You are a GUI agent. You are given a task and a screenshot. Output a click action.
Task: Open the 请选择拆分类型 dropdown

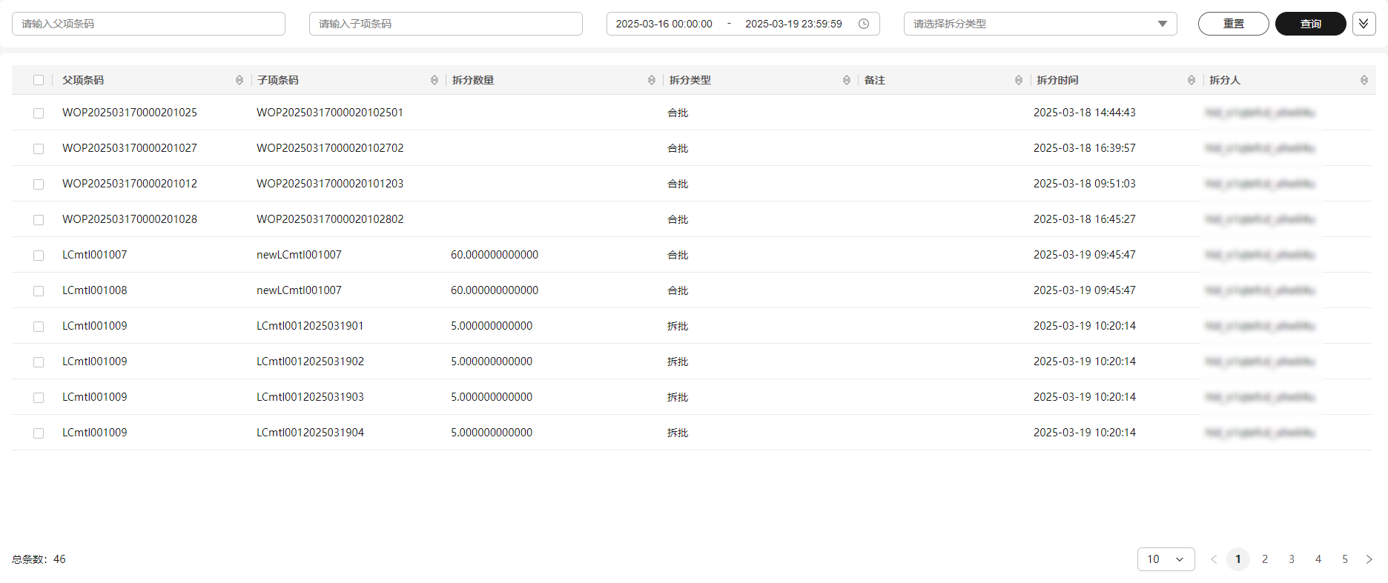click(x=1040, y=24)
